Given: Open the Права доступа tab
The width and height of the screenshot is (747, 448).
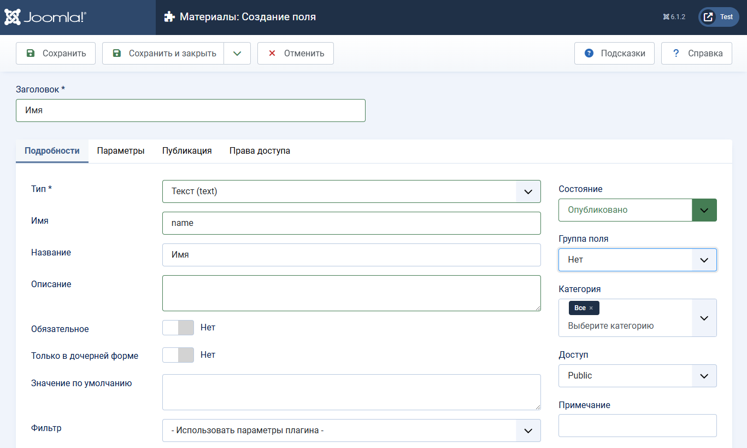Looking at the screenshot, I should (x=260, y=151).
